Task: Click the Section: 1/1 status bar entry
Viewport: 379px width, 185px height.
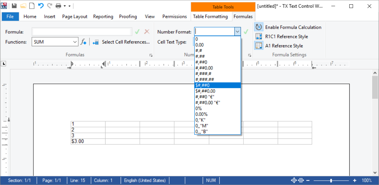Action: pos(19,180)
